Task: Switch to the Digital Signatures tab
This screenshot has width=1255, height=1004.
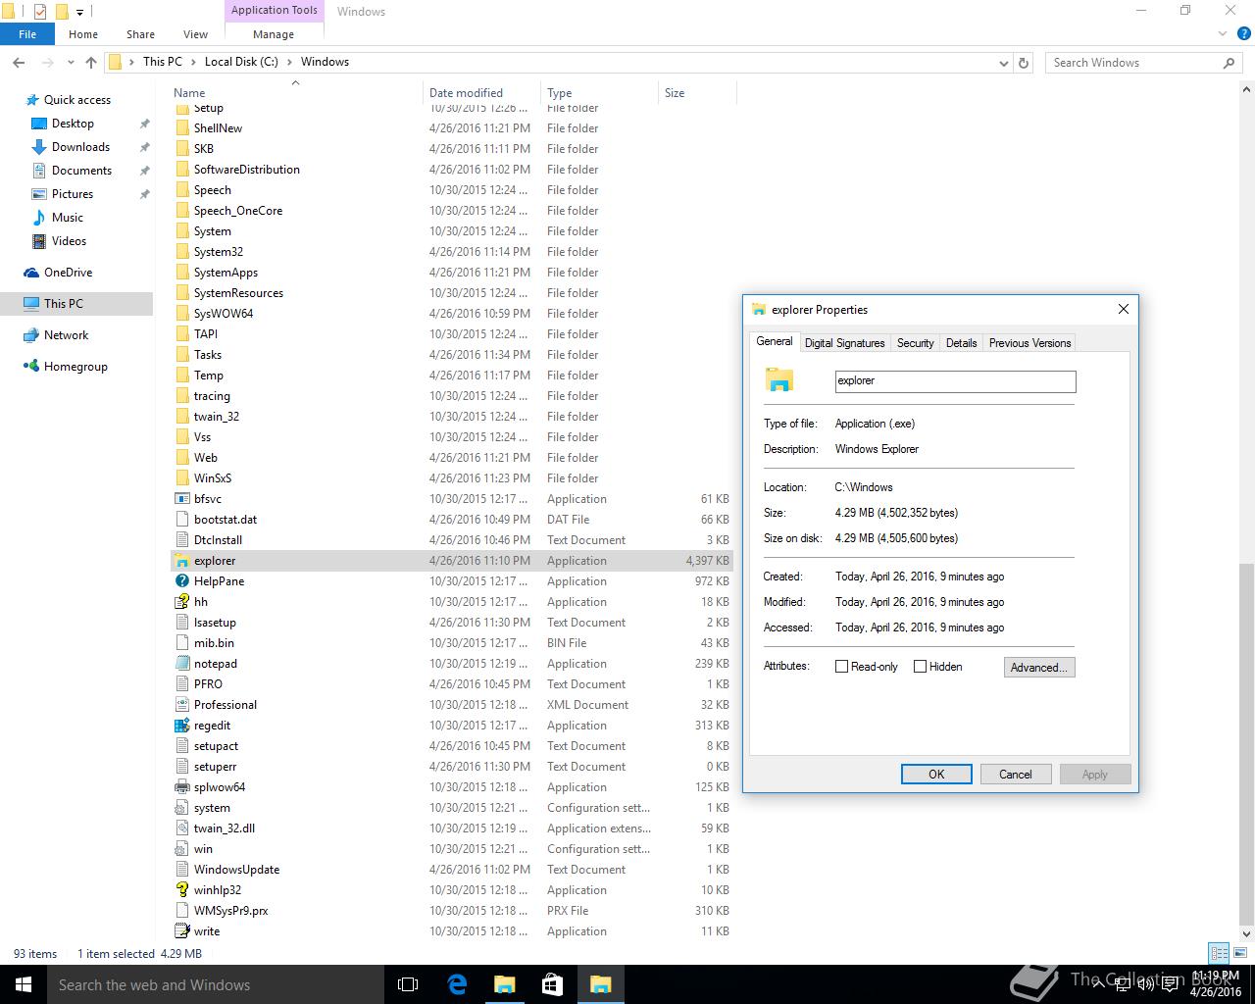Action: click(x=844, y=343)
